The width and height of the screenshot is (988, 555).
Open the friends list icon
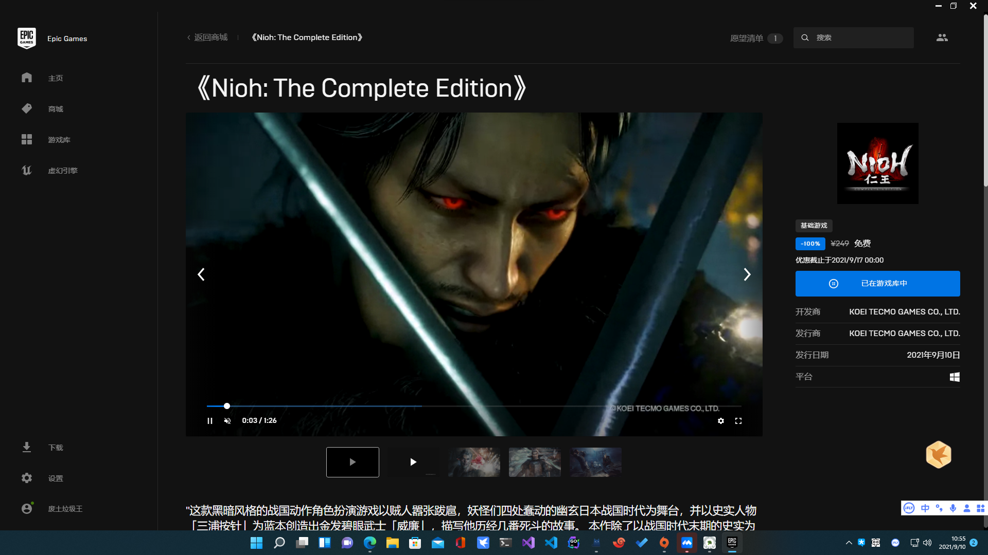point(942,38)
